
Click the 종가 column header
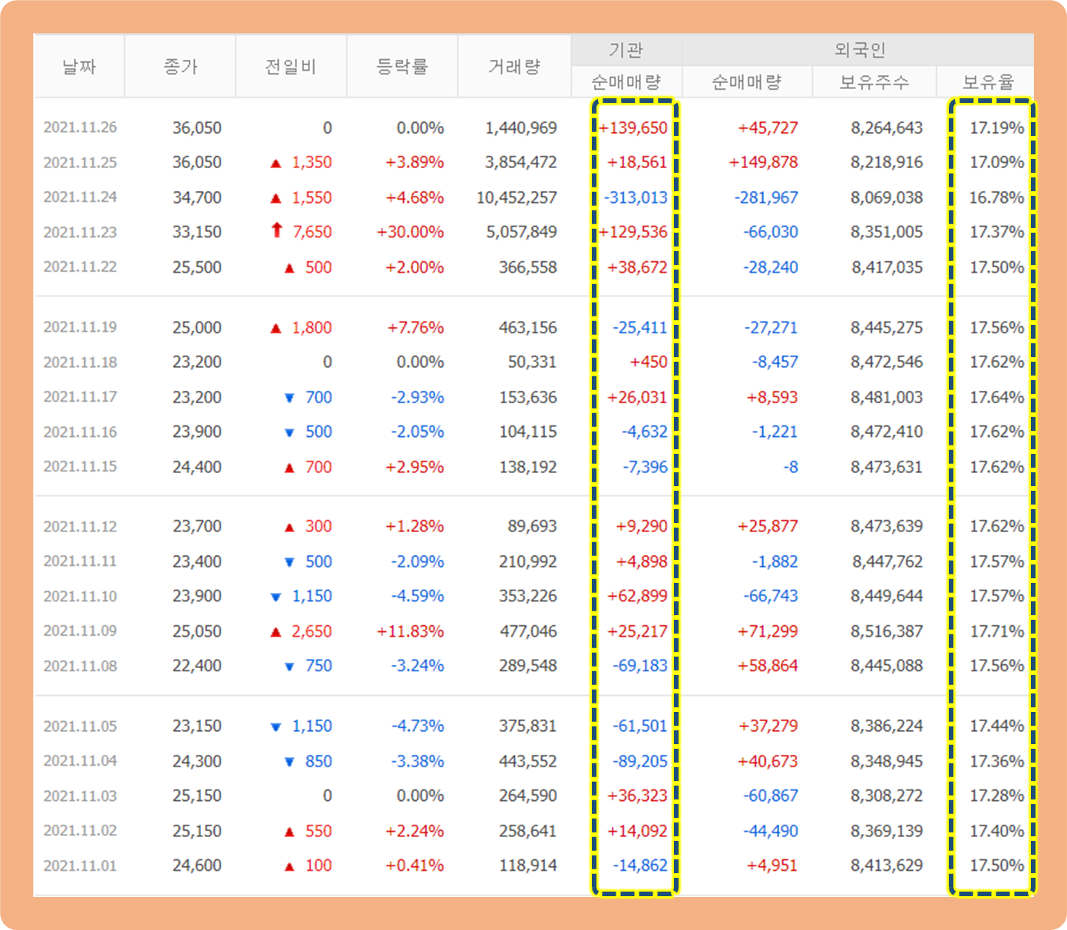pos(180,67)
